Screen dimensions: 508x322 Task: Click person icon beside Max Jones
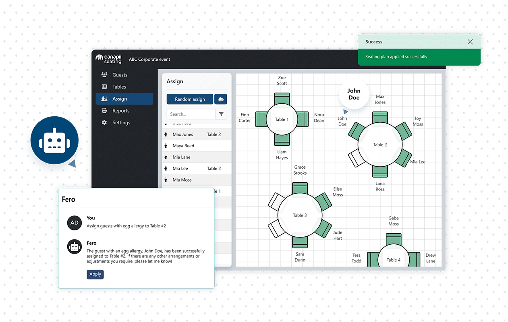(x=166, y=134)
